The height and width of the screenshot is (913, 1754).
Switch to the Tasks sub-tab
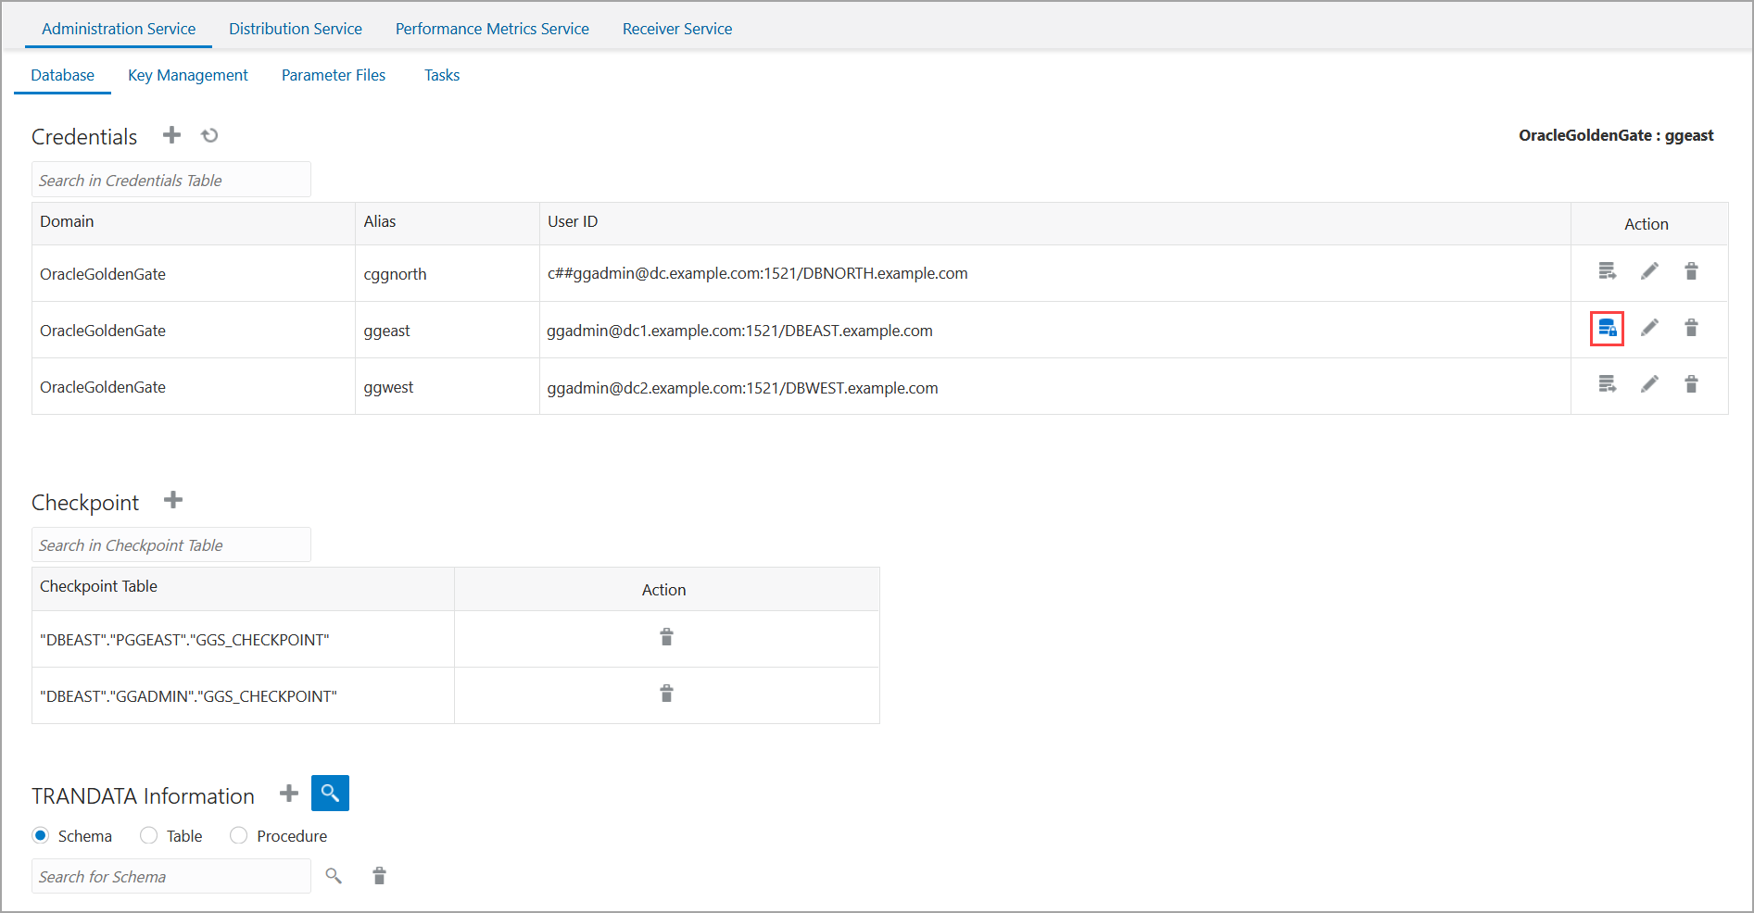coord(442,75)
